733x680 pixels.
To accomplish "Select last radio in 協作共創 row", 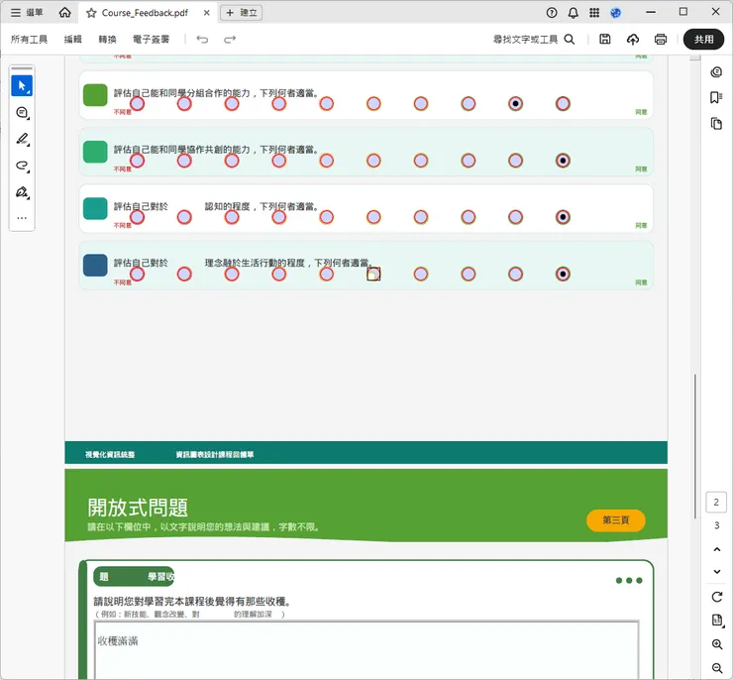I will coord(563,161).
